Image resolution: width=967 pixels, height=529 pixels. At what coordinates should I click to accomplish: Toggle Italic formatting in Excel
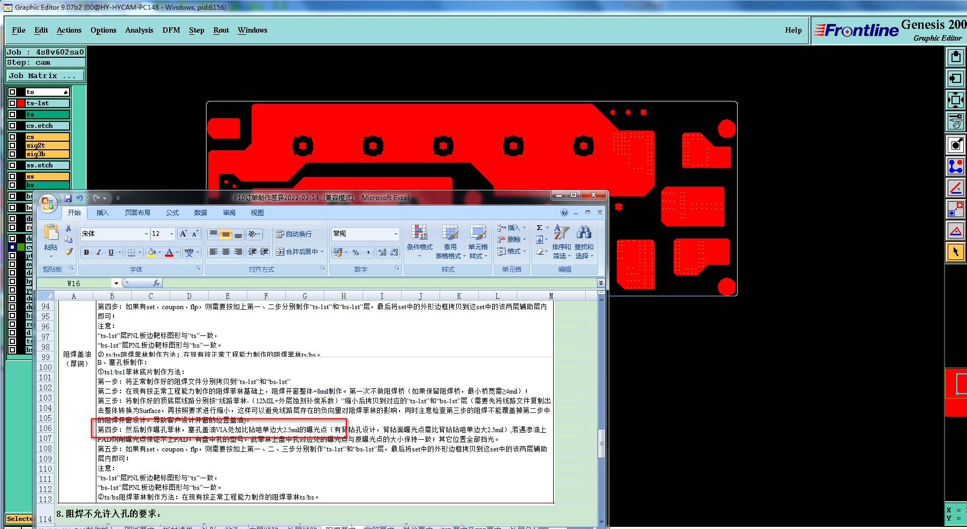pyautogui.click(x=99, y=252)
